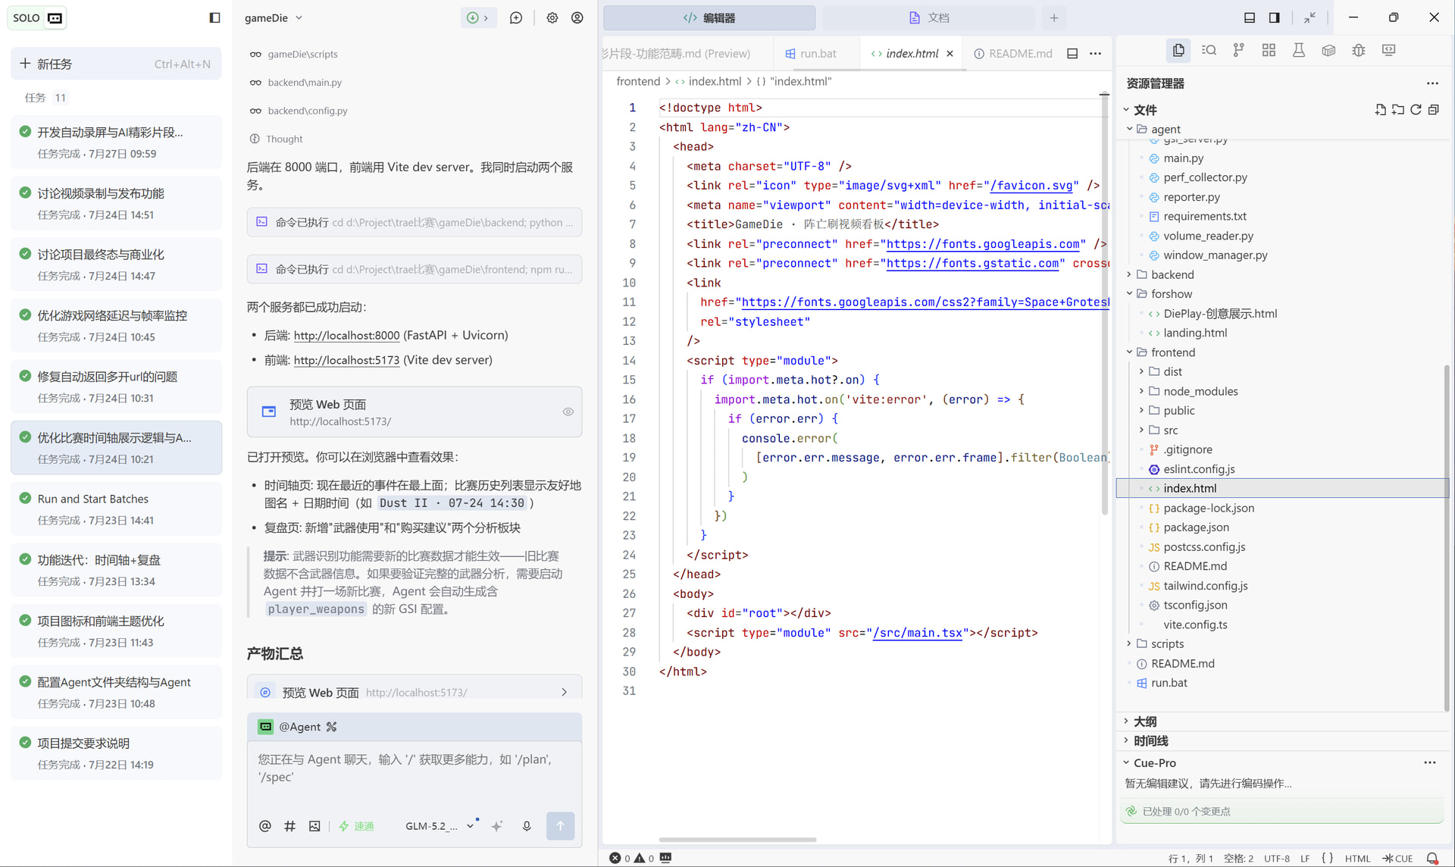
Task: Send the chat message with arrow button
Action: (560, 826)
